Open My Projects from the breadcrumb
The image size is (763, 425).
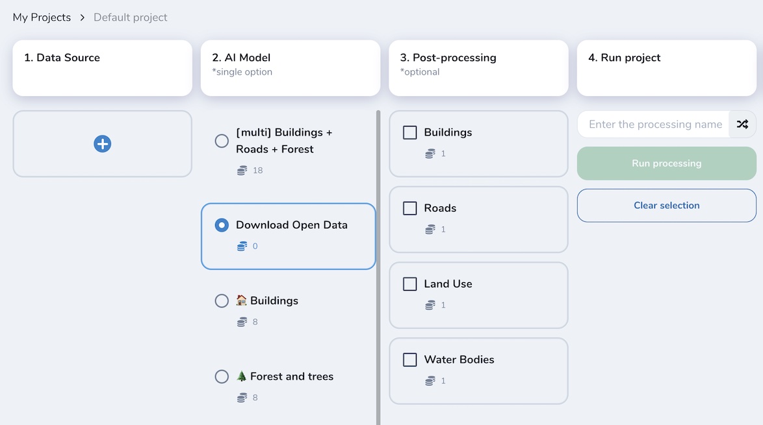(x=42, y=17)
